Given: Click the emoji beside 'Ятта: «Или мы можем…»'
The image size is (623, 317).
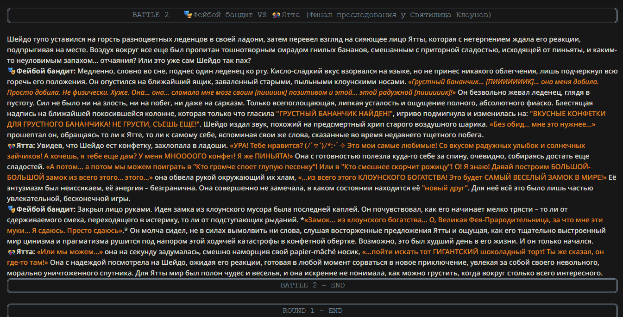Looking at the screenshot, I should [x=12, y=252].
